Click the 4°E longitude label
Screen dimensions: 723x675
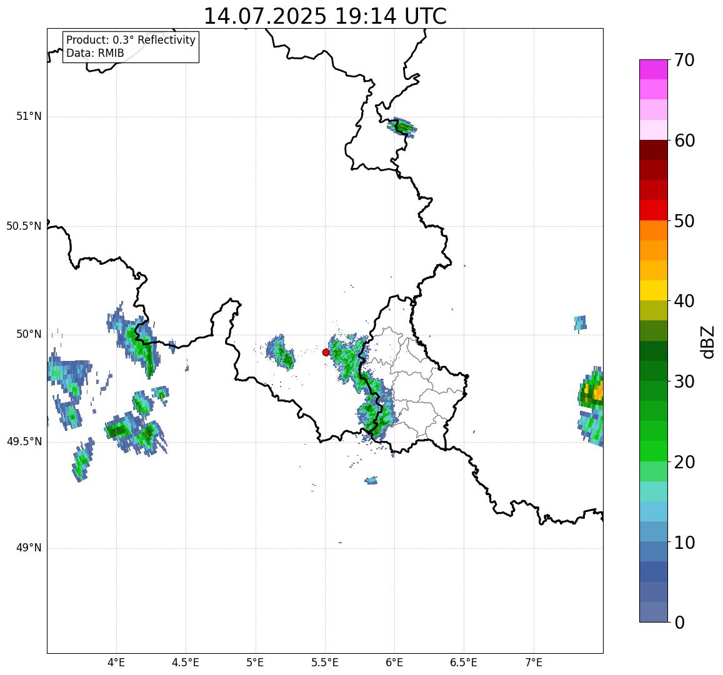(116, 663)
